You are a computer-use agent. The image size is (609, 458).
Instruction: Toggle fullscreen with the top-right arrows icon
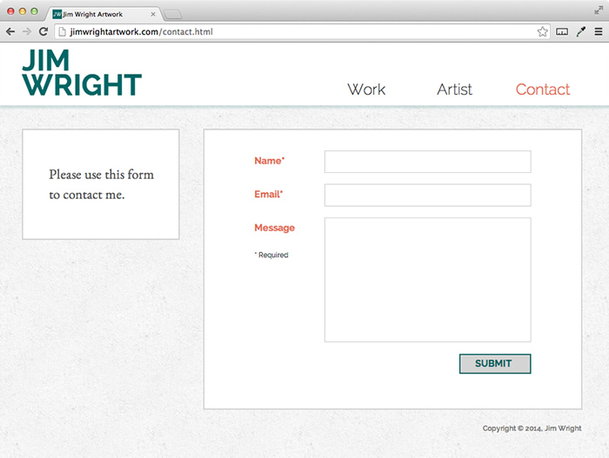pos(599,10)
